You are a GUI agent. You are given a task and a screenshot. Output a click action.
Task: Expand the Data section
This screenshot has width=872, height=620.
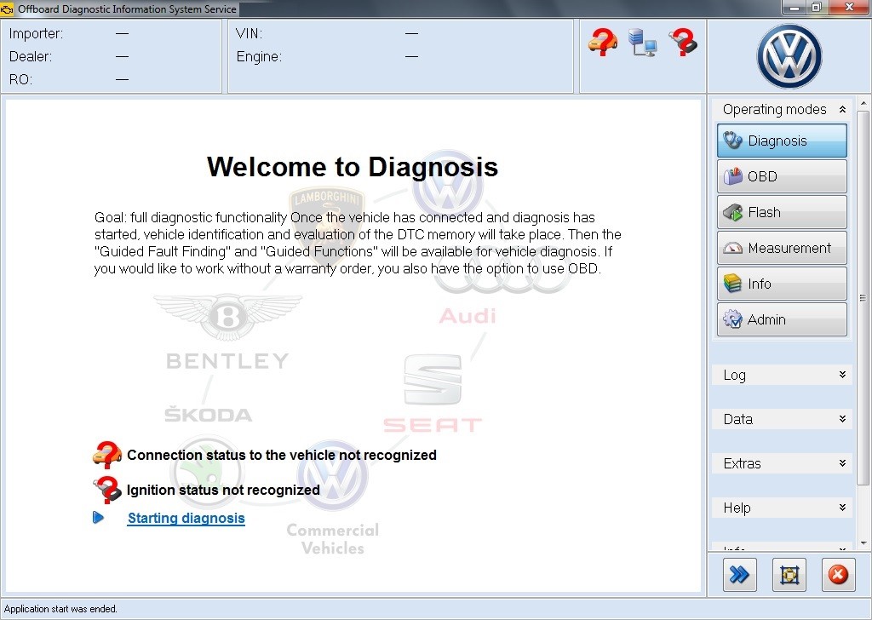click(x=842, y=419)
